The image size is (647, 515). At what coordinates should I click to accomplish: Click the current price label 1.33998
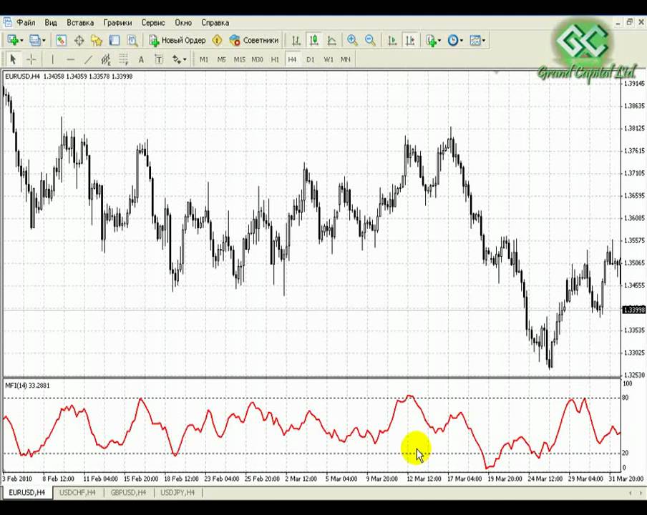[634, 310]
